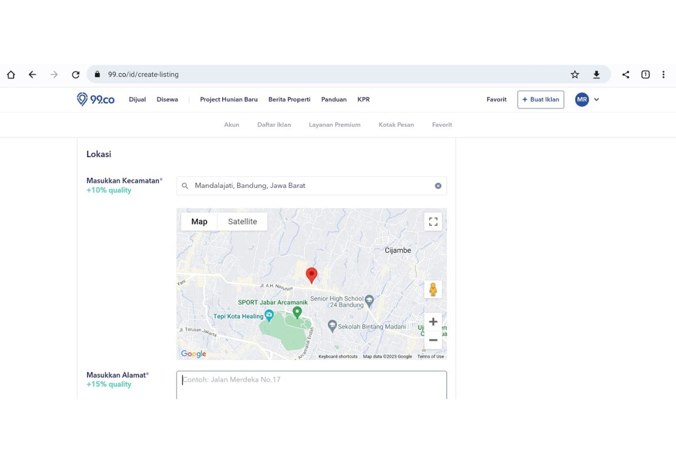Navigate back in browser

coord(32,74)
